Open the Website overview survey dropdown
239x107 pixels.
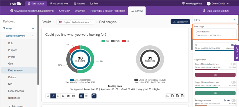(82, 22)
